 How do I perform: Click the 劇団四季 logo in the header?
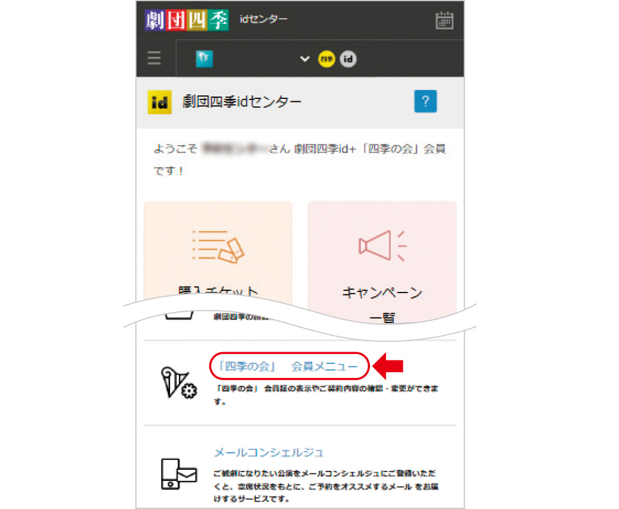(186, 20)
